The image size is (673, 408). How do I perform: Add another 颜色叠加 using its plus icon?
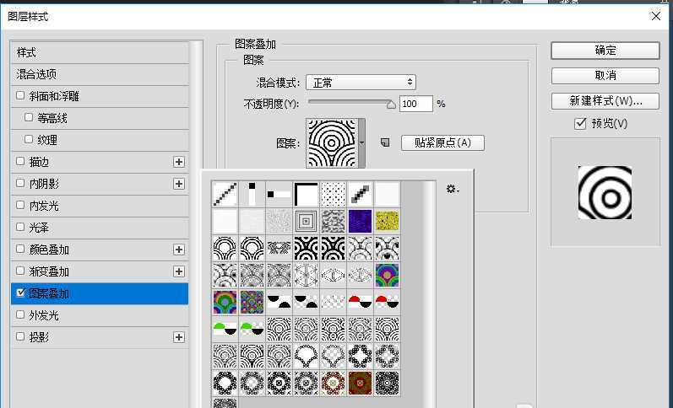(x=178, y=250)
